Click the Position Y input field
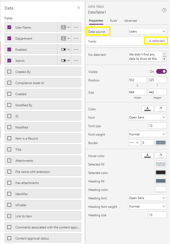This screenshot has width=170, height=244. coord(157,80)
